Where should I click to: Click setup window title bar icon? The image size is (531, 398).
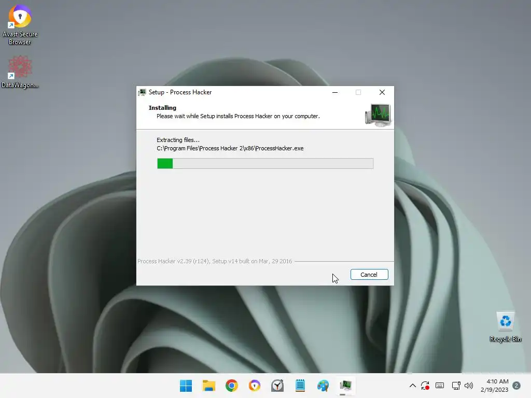142,92
